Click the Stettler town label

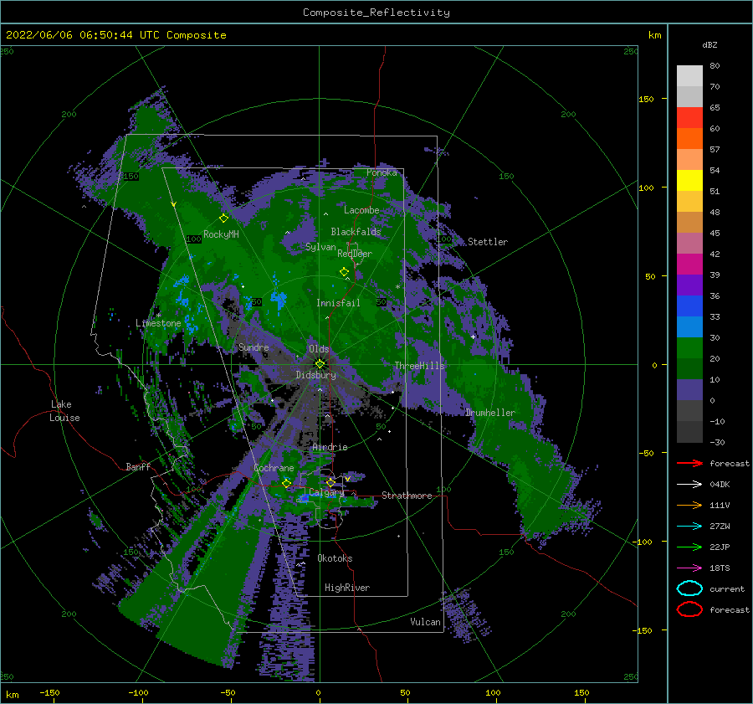coord(488,242)
